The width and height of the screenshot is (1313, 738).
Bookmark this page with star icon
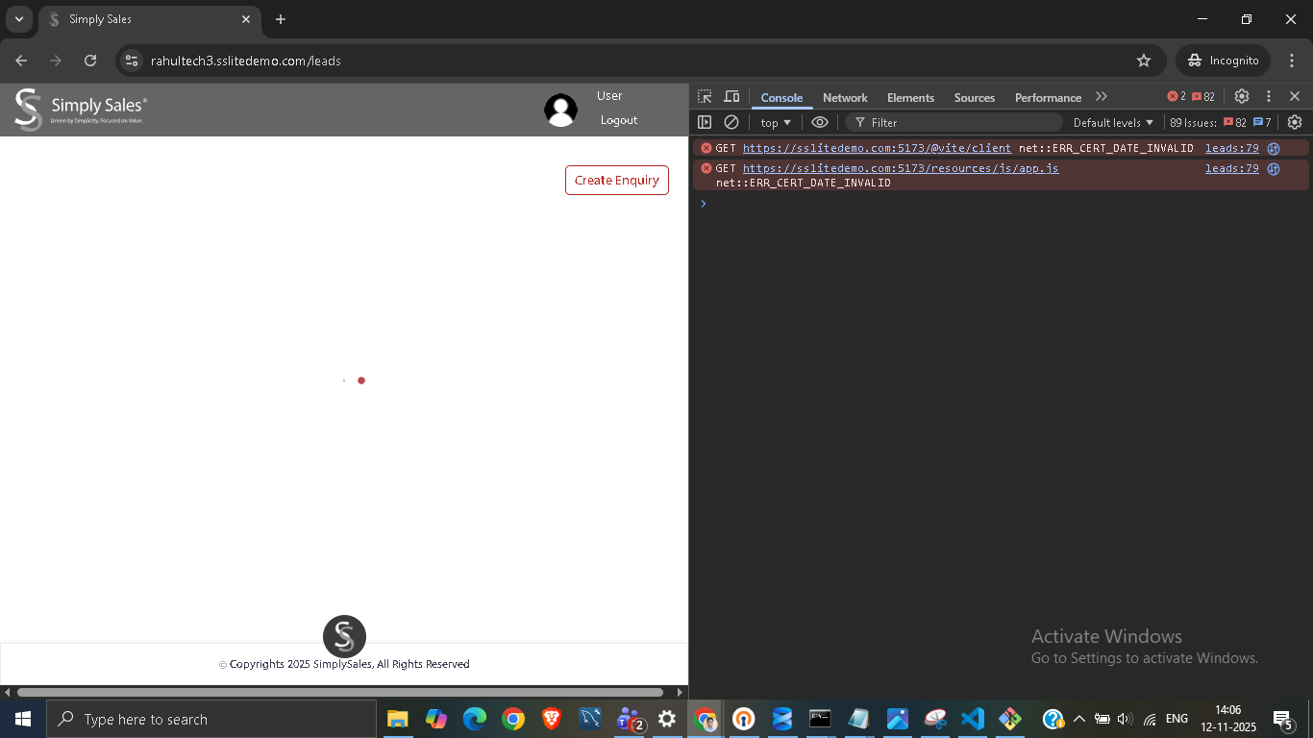click(x=1144, y=61)
